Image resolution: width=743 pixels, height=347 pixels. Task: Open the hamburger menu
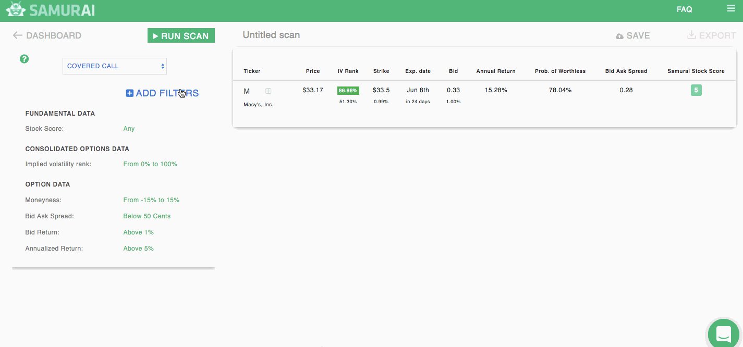pyautogui.click(x=730, y=8)
